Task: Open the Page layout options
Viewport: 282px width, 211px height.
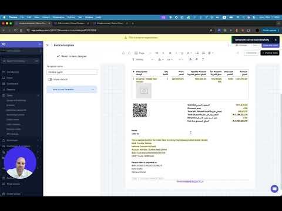Action: click(140, 53)
